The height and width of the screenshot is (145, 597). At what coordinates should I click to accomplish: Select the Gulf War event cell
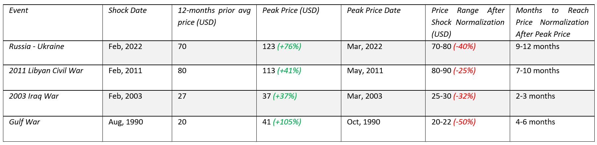tap(24, 122)
